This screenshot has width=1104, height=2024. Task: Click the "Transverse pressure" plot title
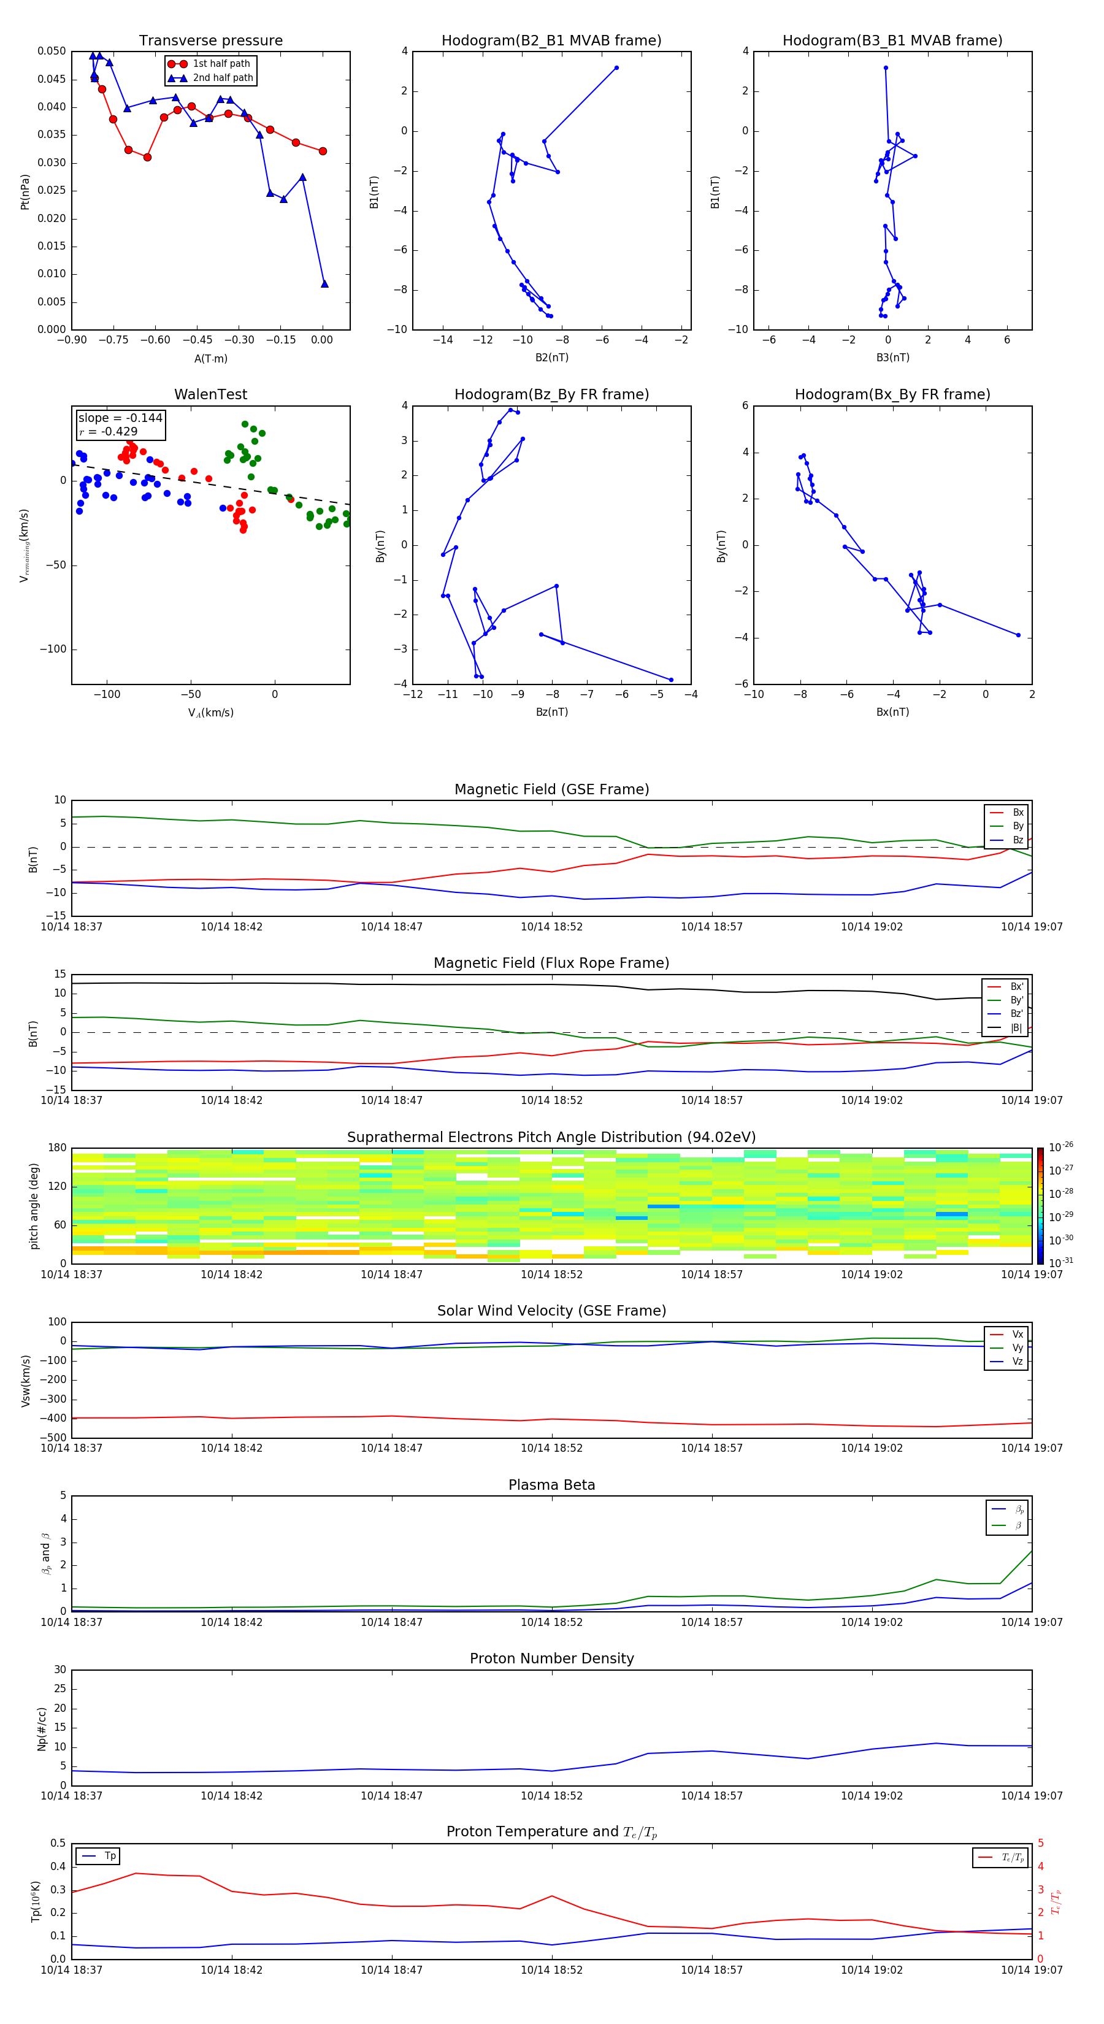210,41
